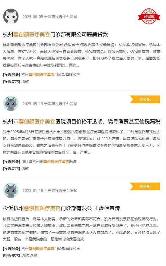The width and height of the screenshot is (166, 266).
Task: Click 投诉对象 浙江省杭州市馨创颜医疗美容医院
Action: pos(49,162)
